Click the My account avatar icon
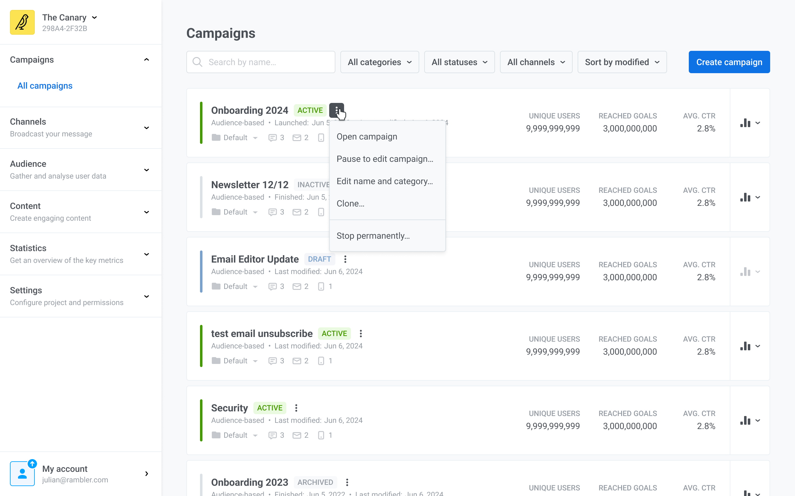Viewport: 795px width, 496px height. [x=22, y=473]
